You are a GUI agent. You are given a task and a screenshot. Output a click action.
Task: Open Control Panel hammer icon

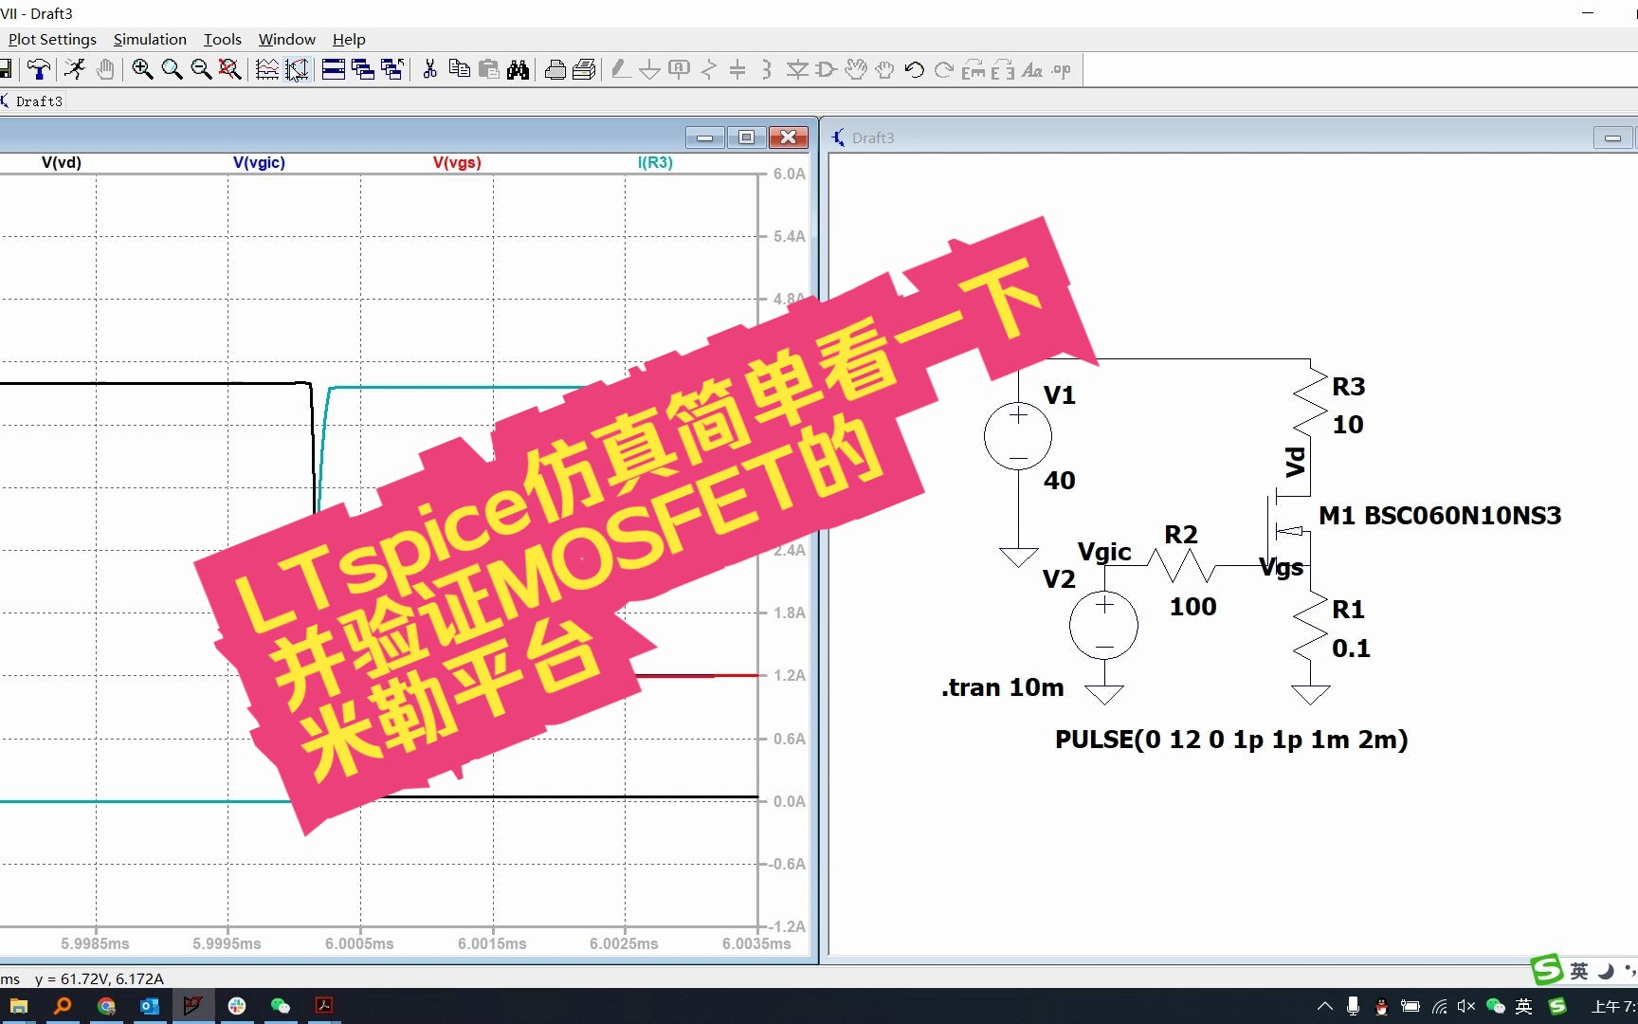[x=39, y=69]
